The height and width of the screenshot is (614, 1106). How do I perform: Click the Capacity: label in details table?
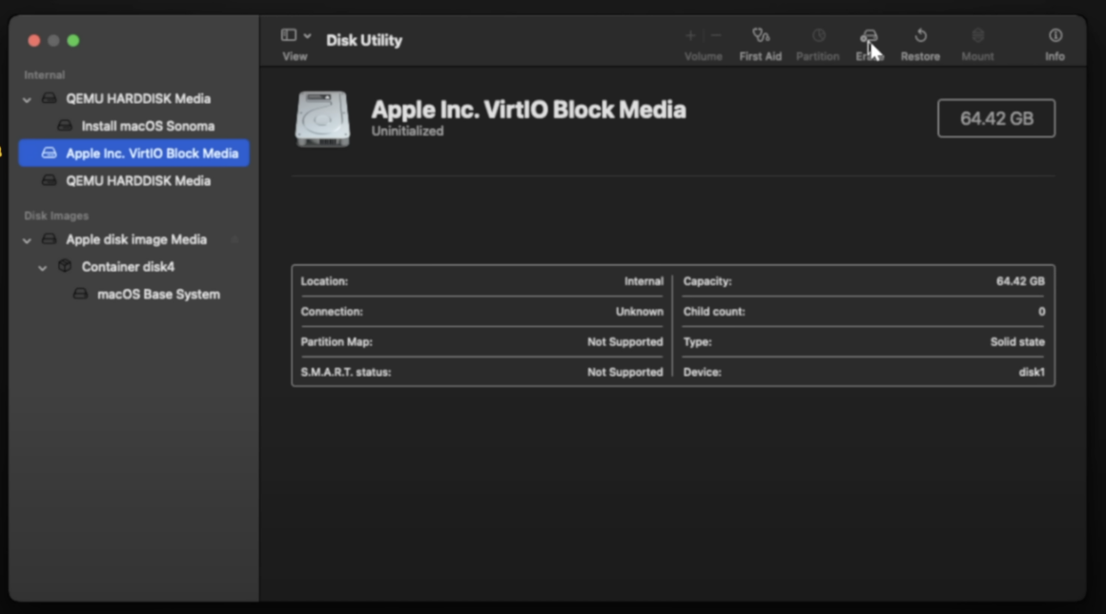pyautogui.click(x=707, y=281)
